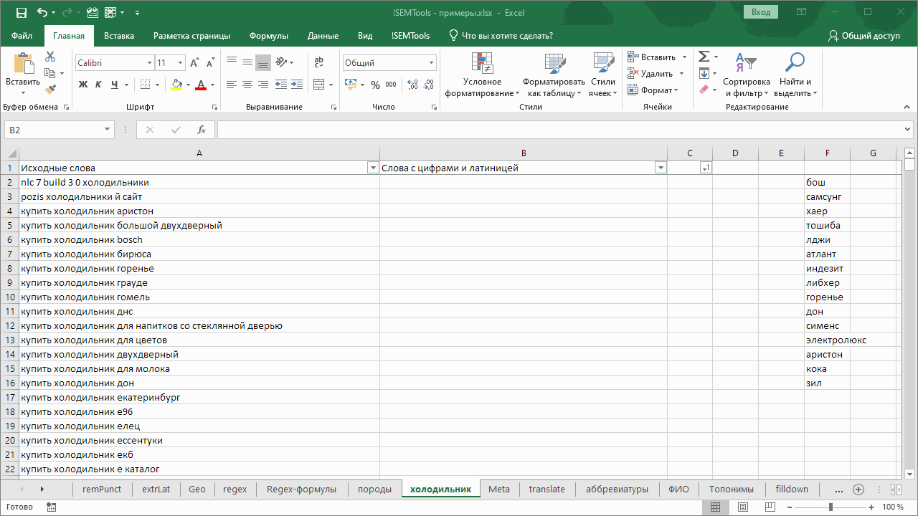Switch to the Regex-формулы sheet tab
This screenshot has width=918, height=516.
click(x=301, y=489)
